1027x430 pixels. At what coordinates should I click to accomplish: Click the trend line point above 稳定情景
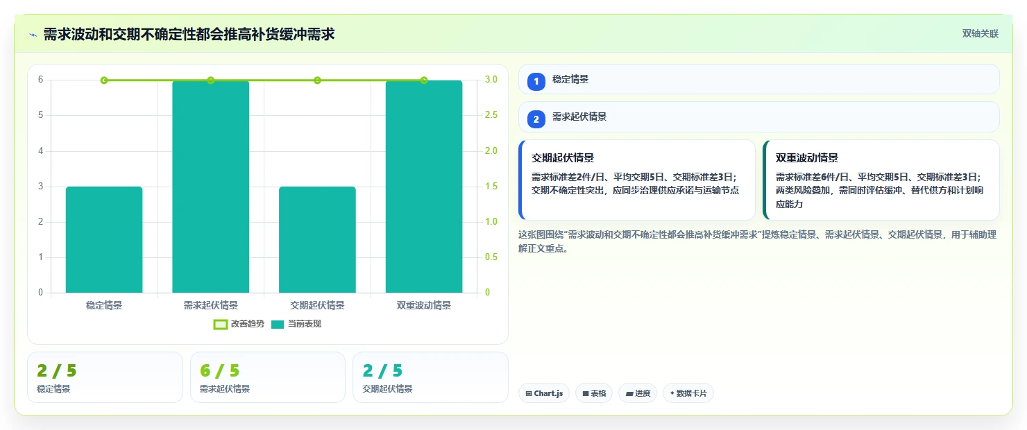(x=104, y=80)
